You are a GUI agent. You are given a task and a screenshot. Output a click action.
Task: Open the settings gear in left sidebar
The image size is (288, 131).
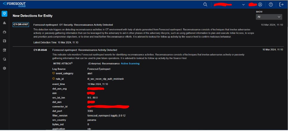pos(4,68)
